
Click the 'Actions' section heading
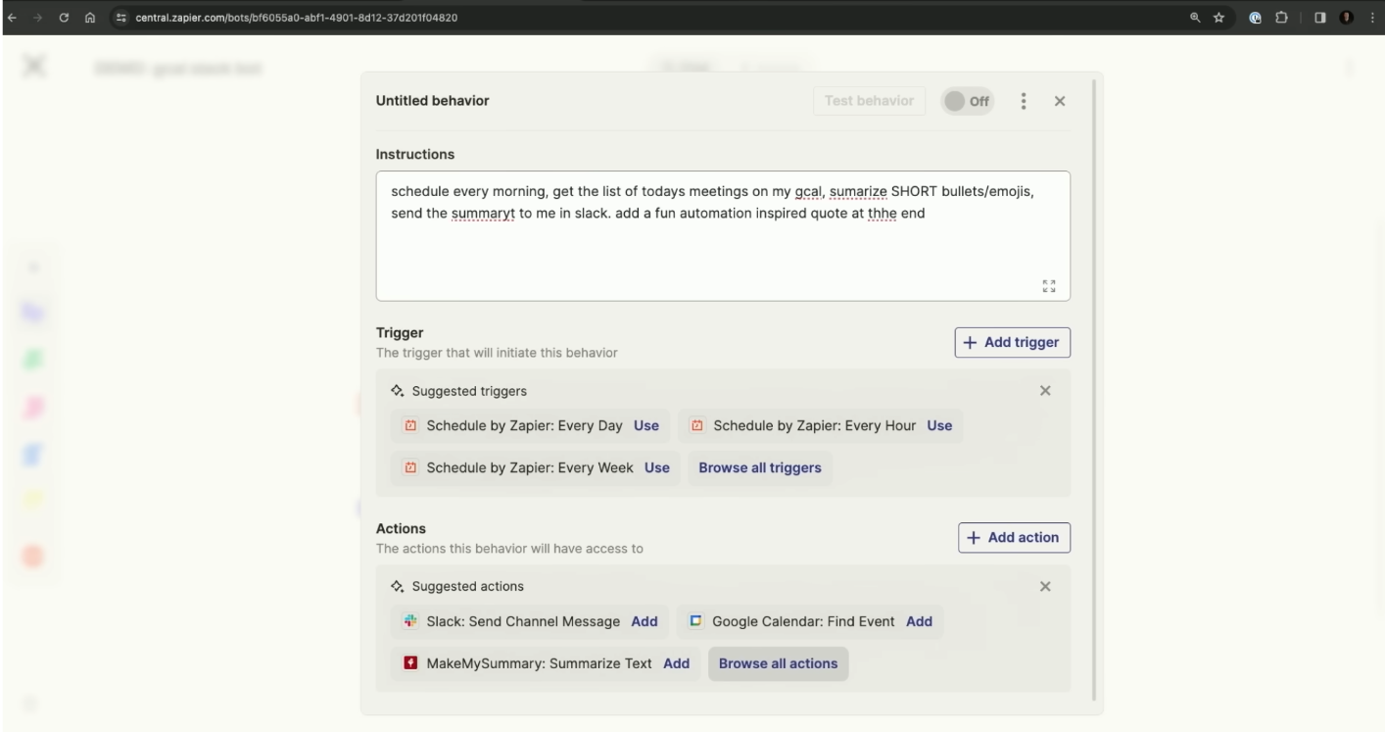(x=402, y=528)
